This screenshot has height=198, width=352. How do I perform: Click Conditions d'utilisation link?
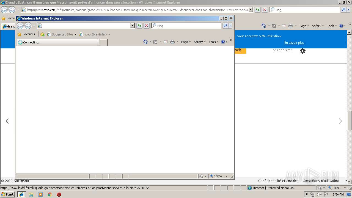click(x=321, y=181)
